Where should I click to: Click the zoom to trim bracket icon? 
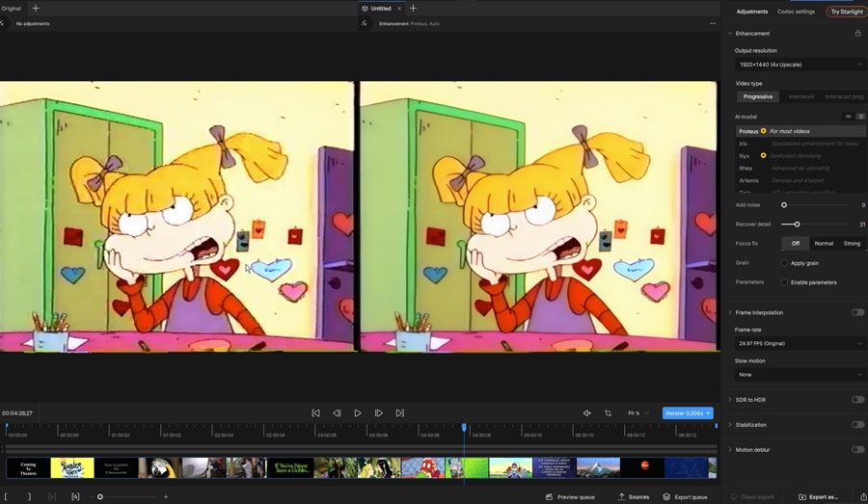coord(75,497)
